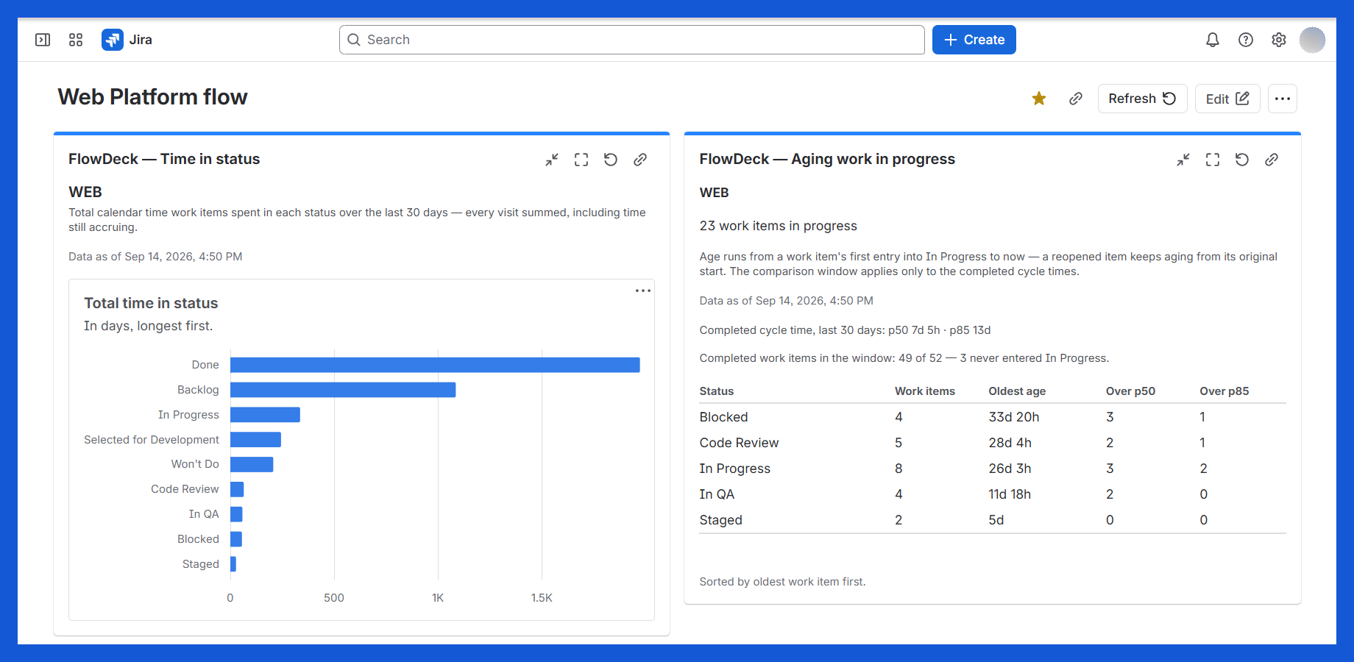This screenshot has width=1354, height=662.
Task: Maximize the Time in status gadget
Action: tap(581, 160)
